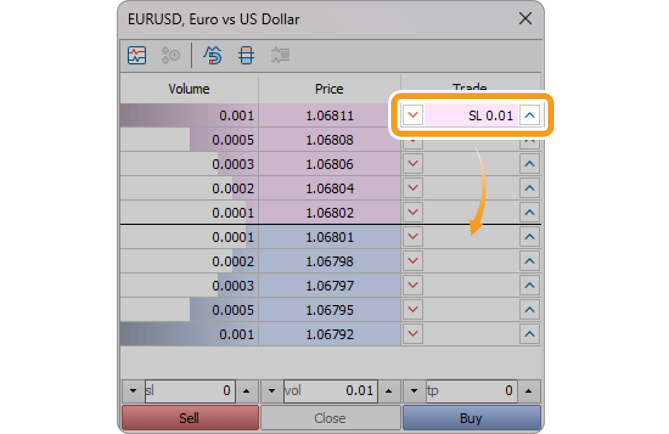Open the Time & Sales toolbar icon
The height and width of the screenshot is (434, 669).
coord(170,55)
